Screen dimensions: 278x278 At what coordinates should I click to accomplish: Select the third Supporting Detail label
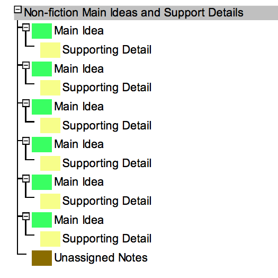107,126
